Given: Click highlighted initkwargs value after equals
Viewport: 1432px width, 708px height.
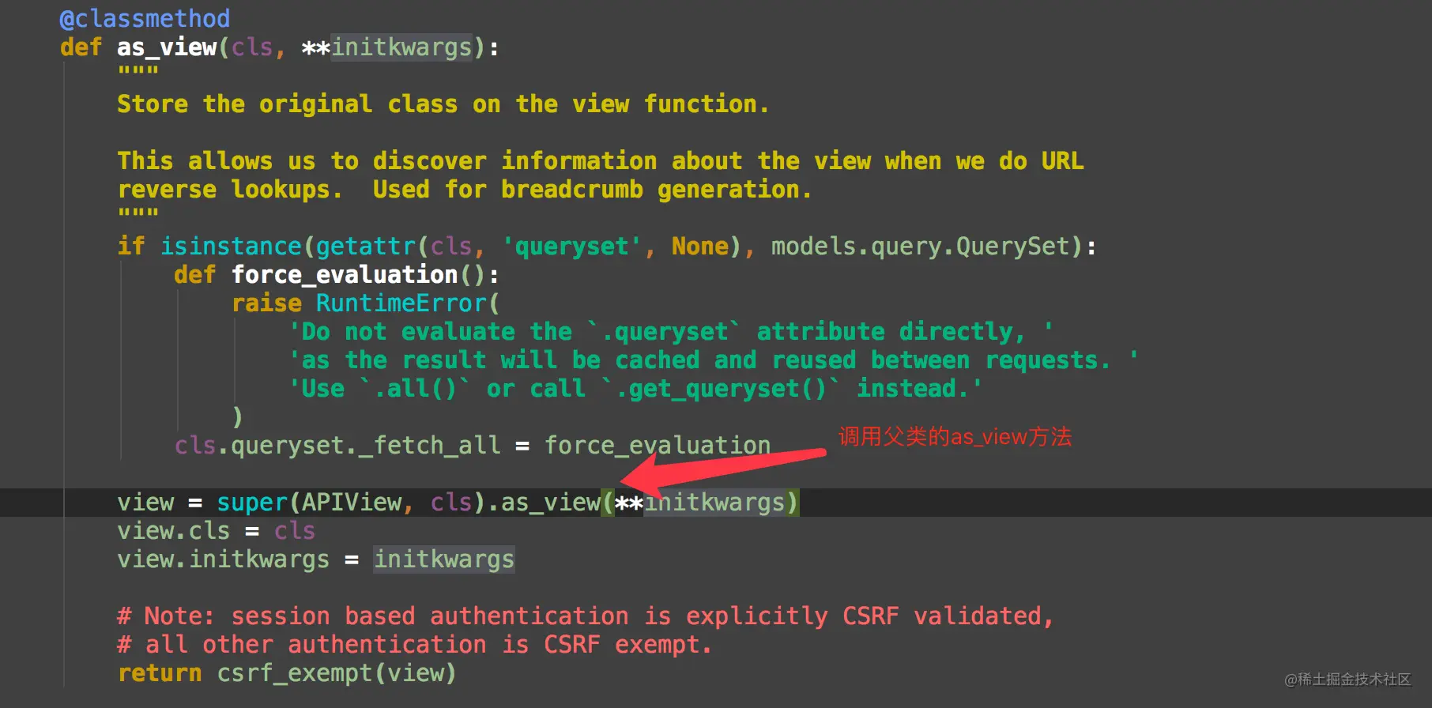Looking at the screenshot, I should coord(444,559).
